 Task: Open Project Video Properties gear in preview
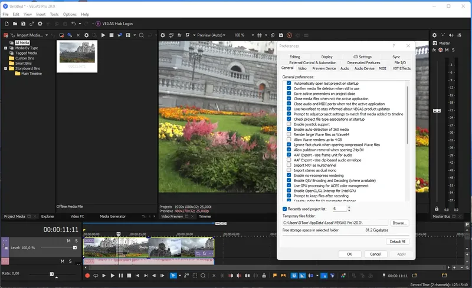click(x=163, y=35)
